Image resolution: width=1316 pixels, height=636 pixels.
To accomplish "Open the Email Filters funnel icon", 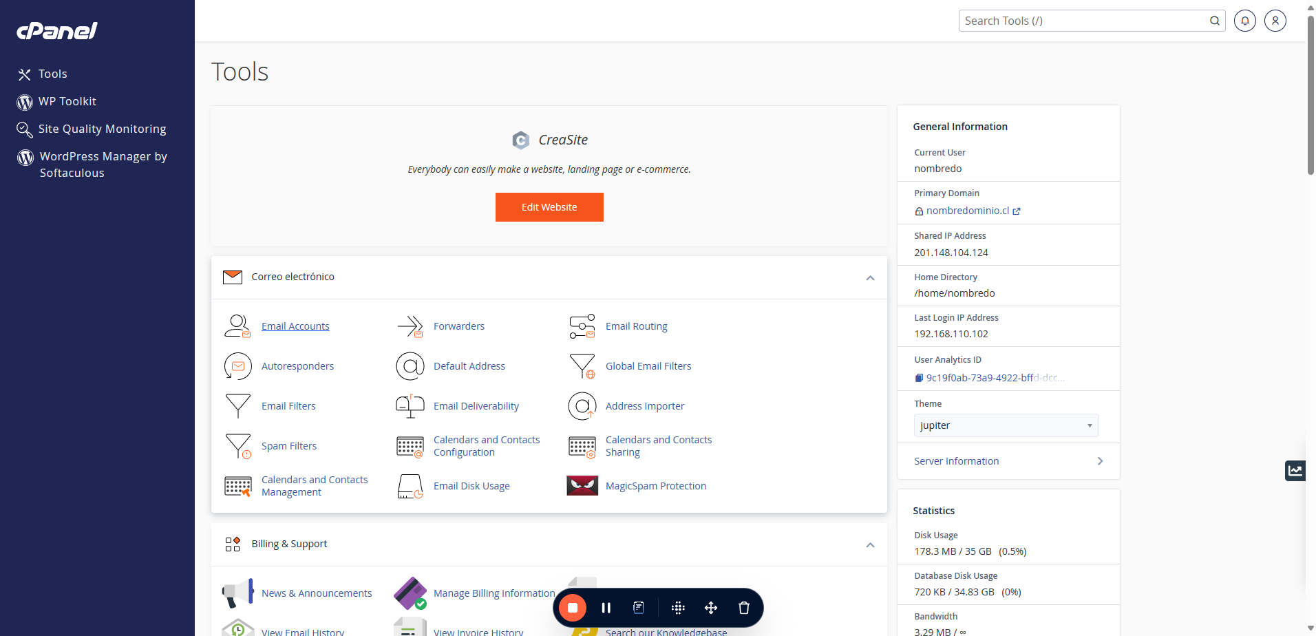I will tap(237, 406).
